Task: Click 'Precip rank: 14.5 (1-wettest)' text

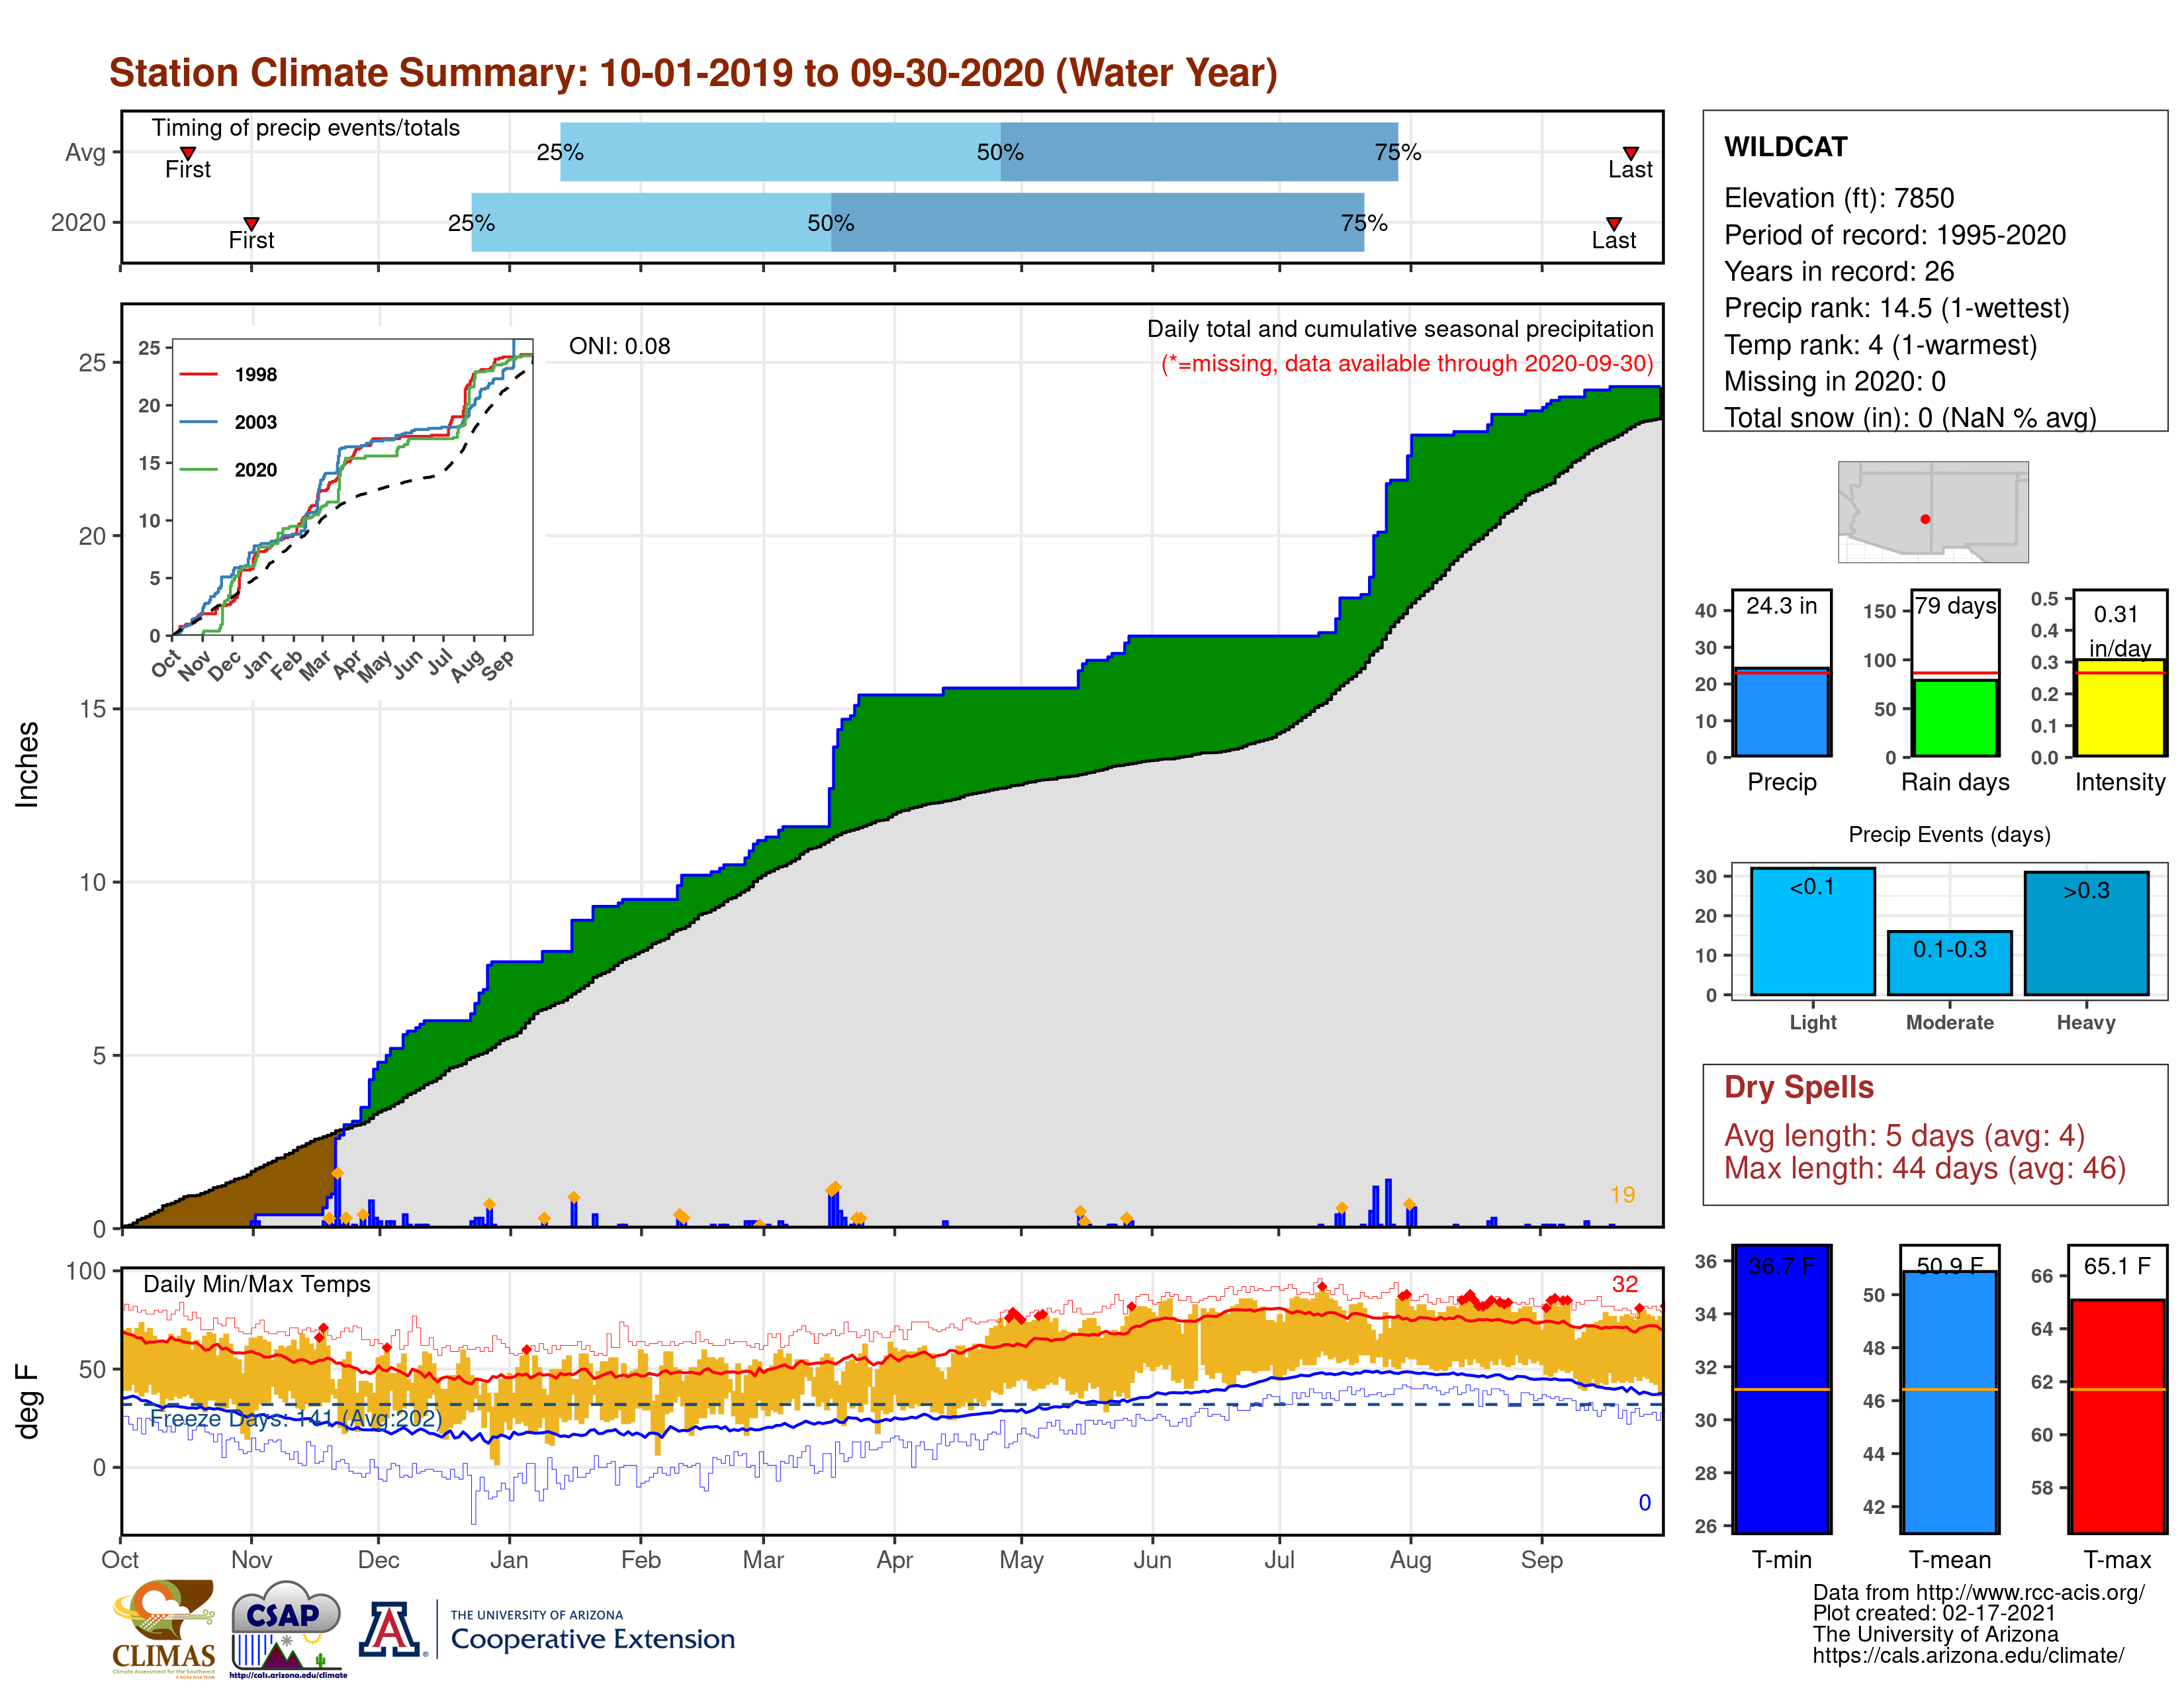Action: pyautogui.click(x=1897, y=308)
